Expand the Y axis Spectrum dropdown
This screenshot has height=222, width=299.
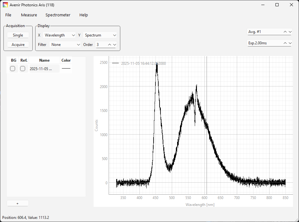click(x=100, y=35)
